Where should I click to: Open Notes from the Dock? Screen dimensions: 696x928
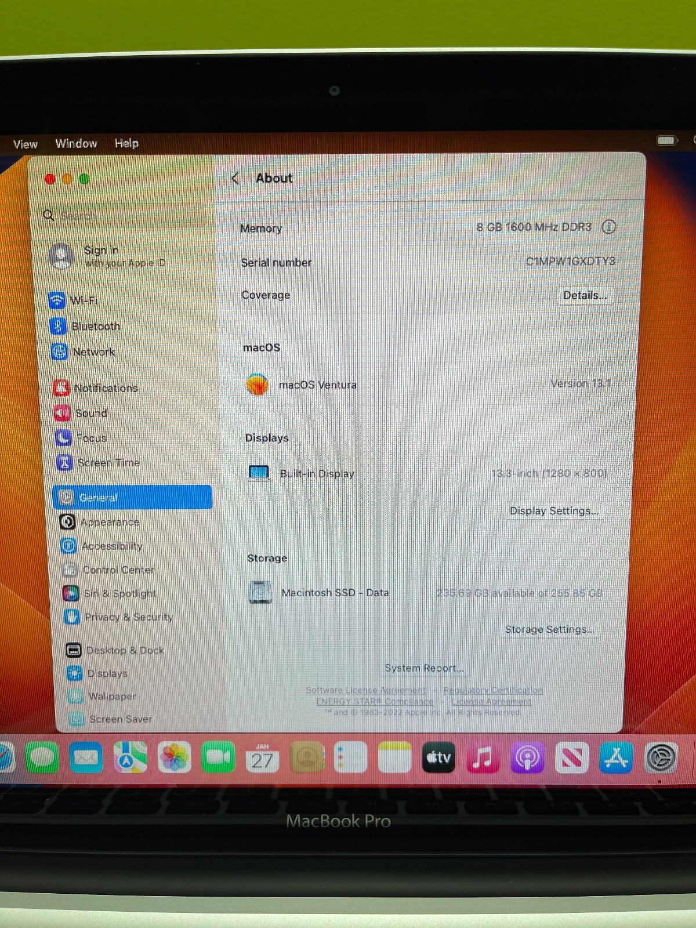395,757
